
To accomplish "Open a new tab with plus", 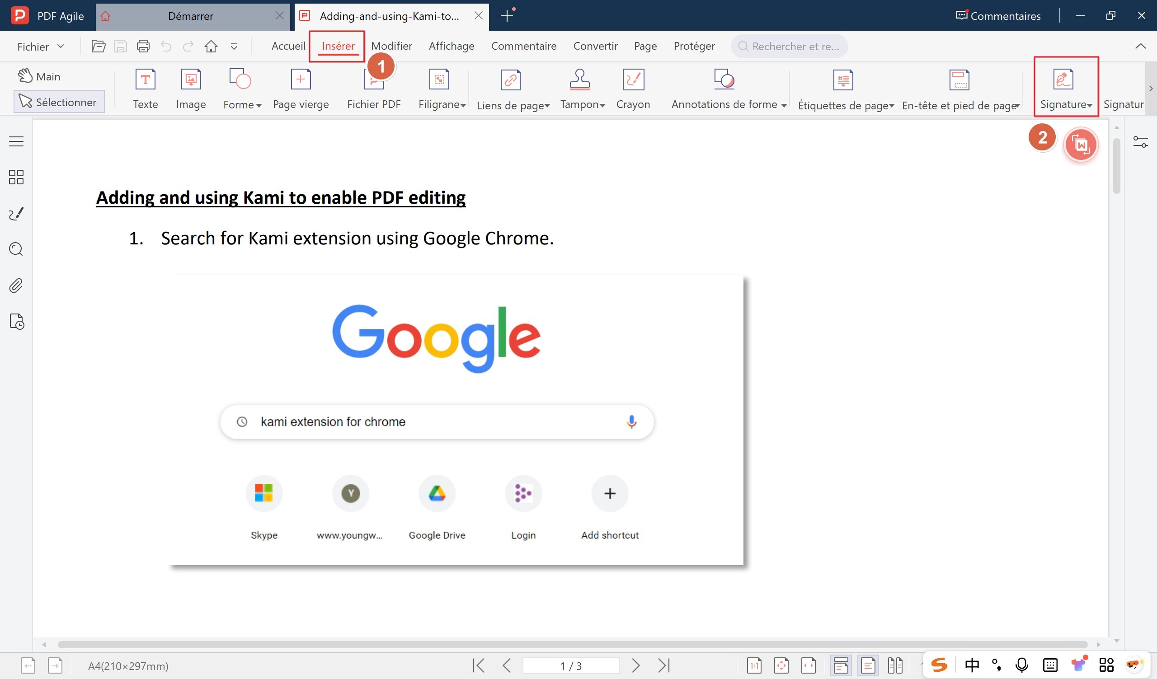I will tap(507, 16).
